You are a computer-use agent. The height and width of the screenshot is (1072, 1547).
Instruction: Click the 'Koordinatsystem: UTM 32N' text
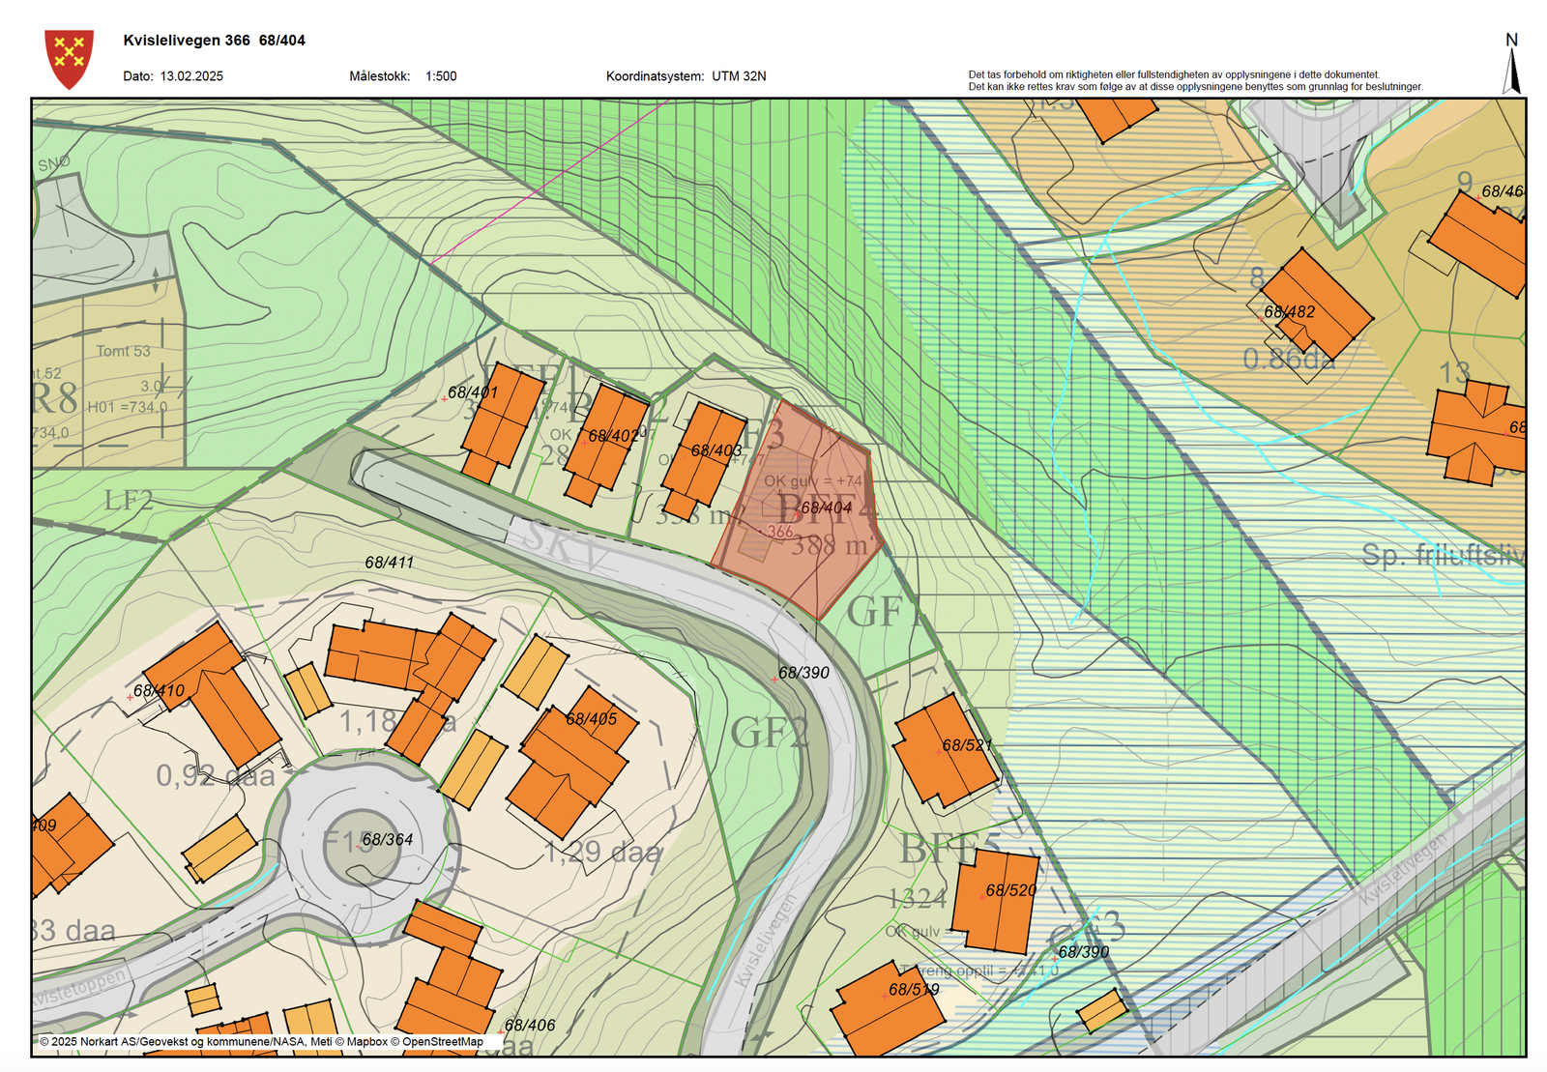686,76
